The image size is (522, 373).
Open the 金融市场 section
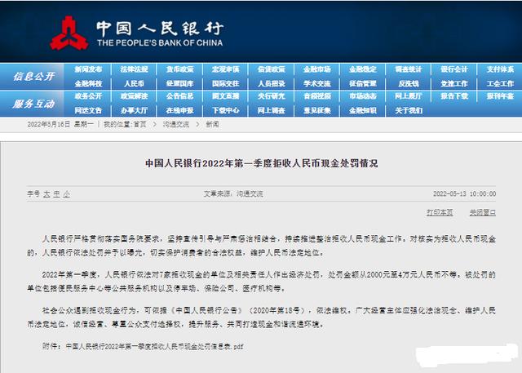(x=317, y=69)
